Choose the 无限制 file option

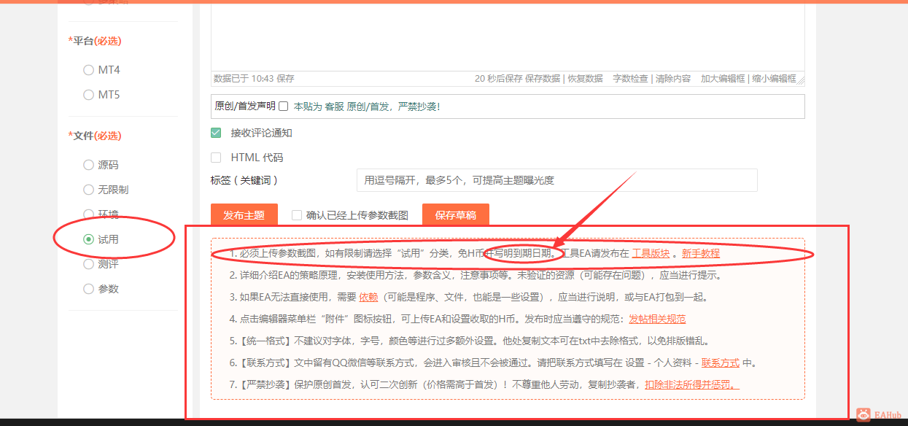88,189
